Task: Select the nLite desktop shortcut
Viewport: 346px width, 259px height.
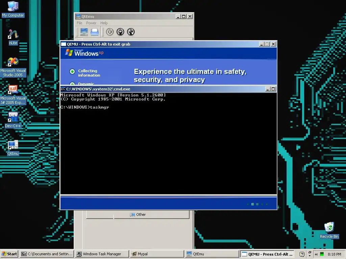Action: [x=13, y=37]
